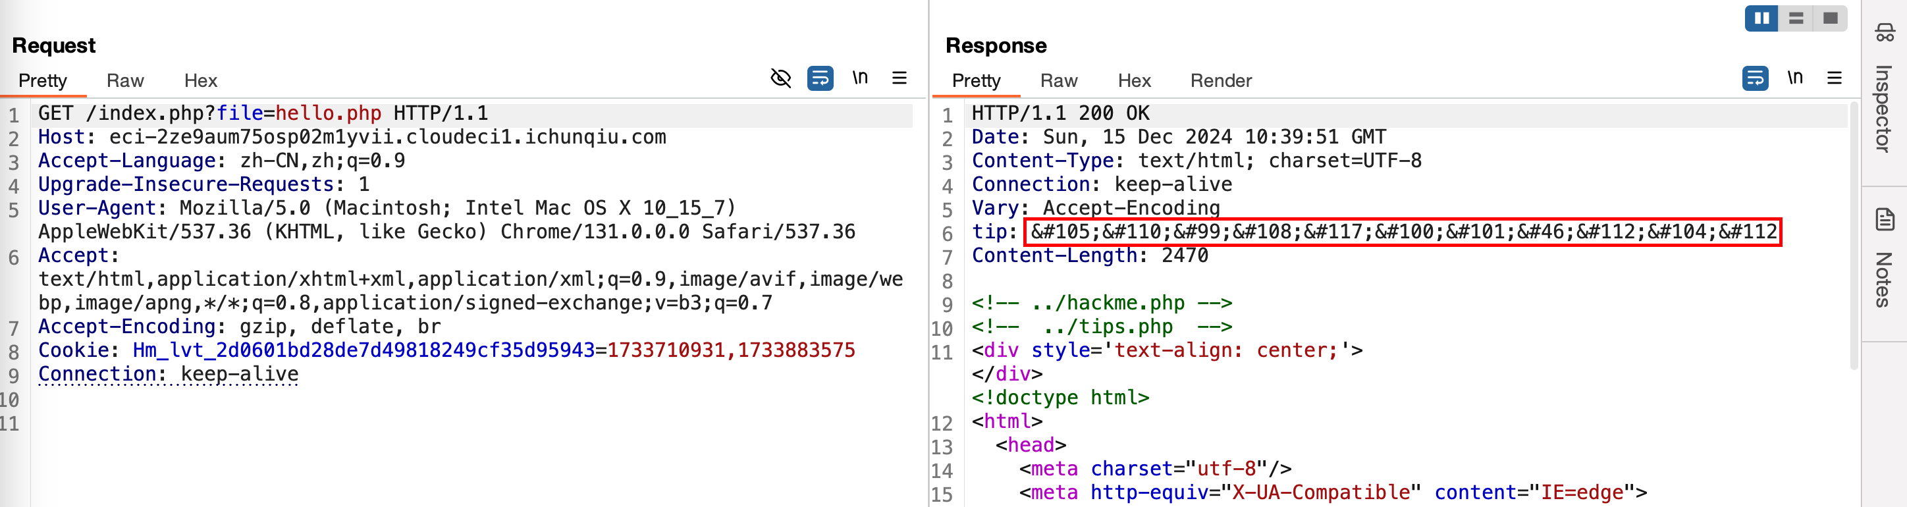This screenshot has width=1907, height=507.
Task: Toggle word wrap icon in Request panel
Action: click(820, 78)
